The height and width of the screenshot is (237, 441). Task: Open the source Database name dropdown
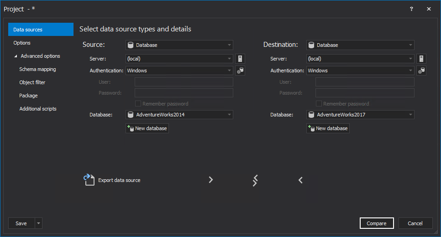click(229, 115)
